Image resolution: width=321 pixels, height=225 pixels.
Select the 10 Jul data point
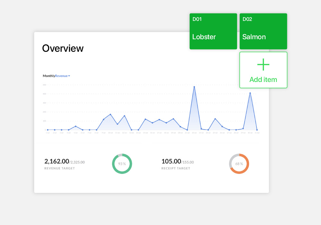coord(110,114)
